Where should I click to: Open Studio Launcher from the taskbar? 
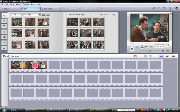click(77, 110)
